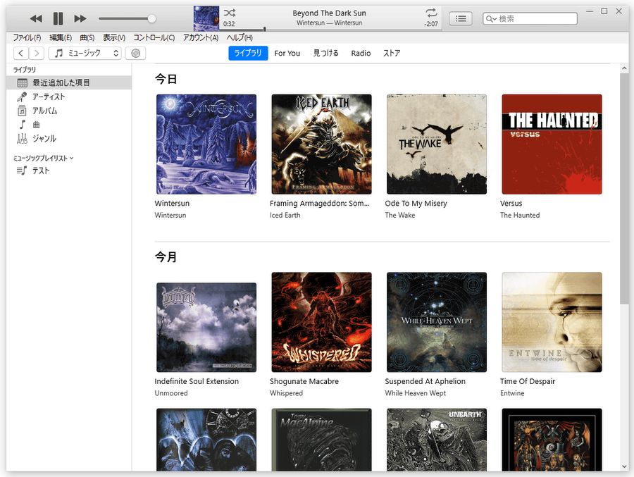Viewport: 634px width, 477px height.
Task: Click the Wintersun album title below its cover
Action: pos(172,204)
